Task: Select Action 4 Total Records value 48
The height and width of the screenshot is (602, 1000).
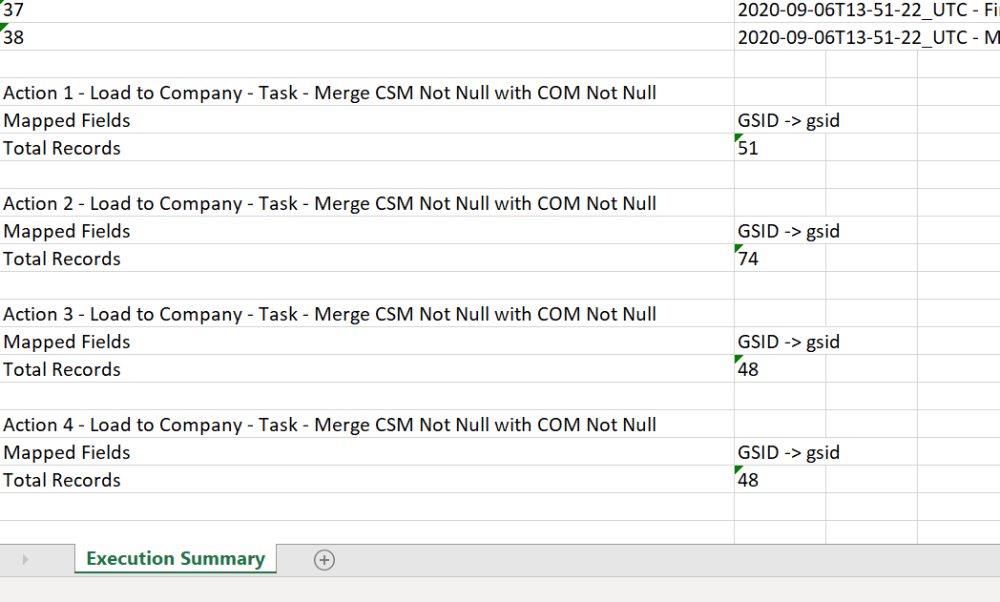Action: coord(780,480)
